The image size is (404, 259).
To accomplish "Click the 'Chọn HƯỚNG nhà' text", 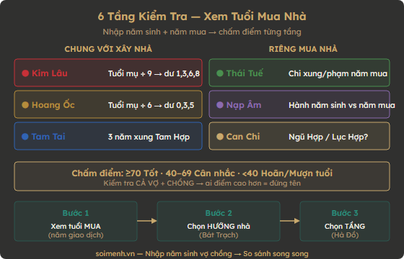I will tap(219, 226).
